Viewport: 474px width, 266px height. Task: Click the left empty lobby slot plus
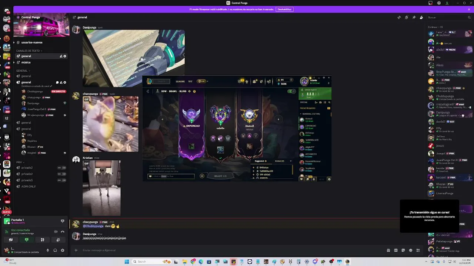pyautogui.click(x=162, y=119)
